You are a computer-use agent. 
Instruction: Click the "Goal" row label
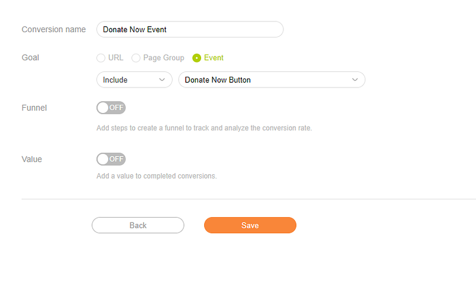pyautogui.click(x=30, y=58)
